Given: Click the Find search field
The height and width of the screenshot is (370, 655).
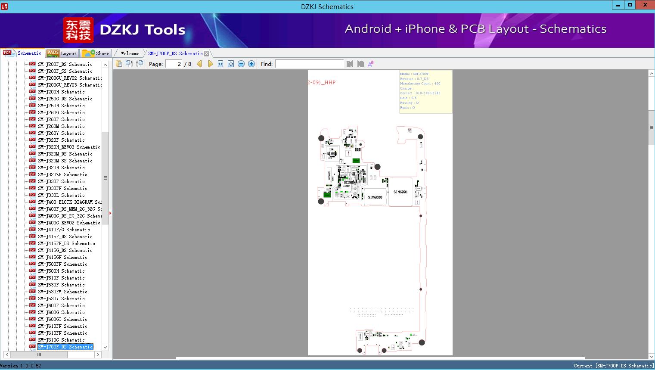Looking at the screenshot, I should [x=309, y=64].
